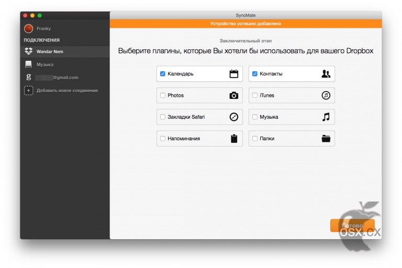Click the iTunes label
402x268 pixels.
[x=267, y=95]
